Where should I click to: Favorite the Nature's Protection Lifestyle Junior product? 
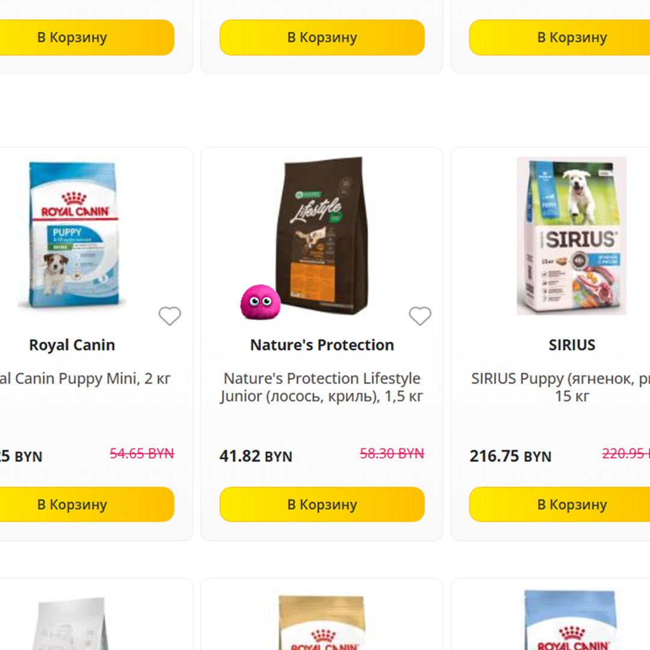click(x=420, y=316)
